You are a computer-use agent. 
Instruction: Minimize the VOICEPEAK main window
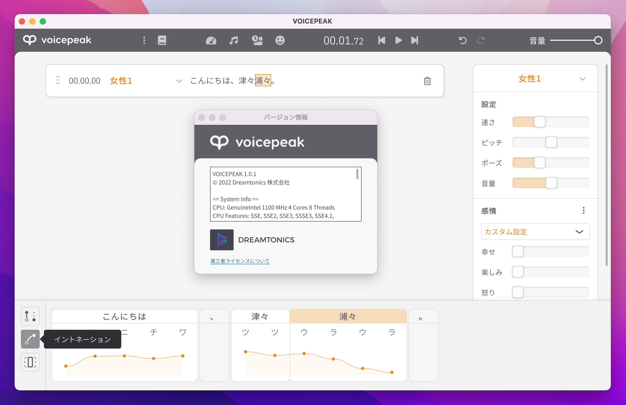point(32,21)
